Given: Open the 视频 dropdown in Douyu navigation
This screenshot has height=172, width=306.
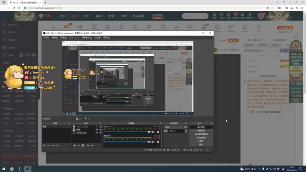Looking at the screenshot, I should tap(99, 16).
